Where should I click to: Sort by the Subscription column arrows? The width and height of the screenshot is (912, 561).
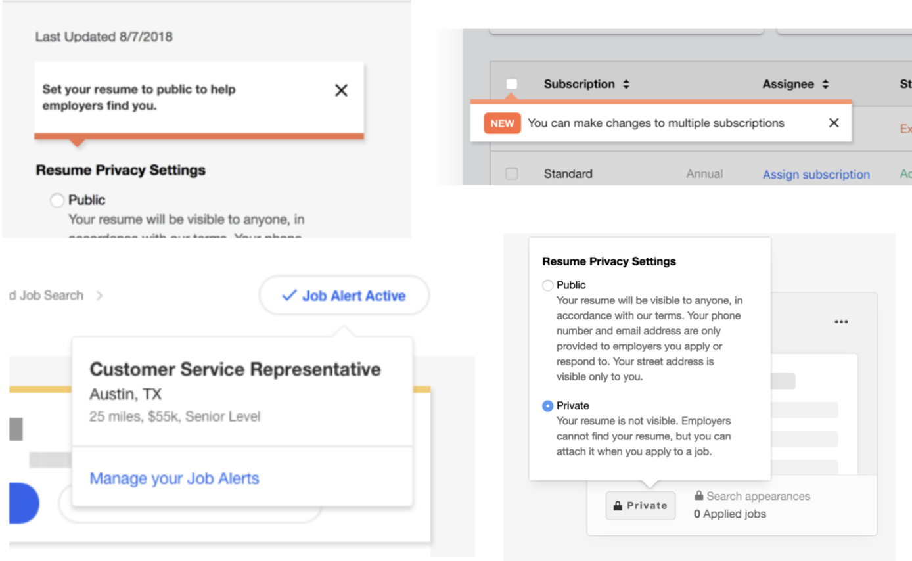tap(626, 85)
